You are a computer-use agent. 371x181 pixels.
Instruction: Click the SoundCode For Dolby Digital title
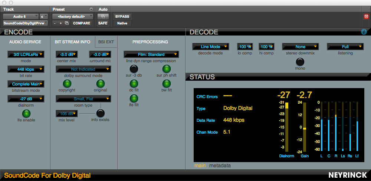[47, 175]
